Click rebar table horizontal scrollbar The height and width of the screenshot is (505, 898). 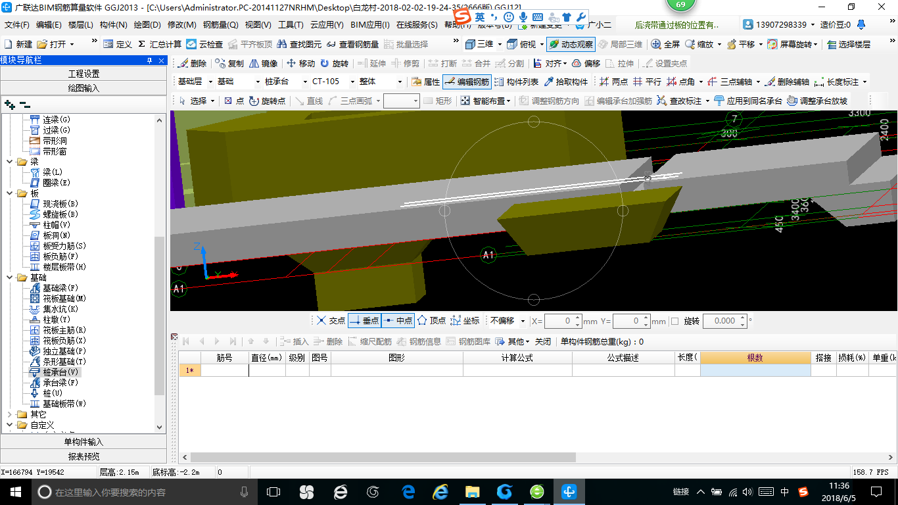(x=383, y=457)
